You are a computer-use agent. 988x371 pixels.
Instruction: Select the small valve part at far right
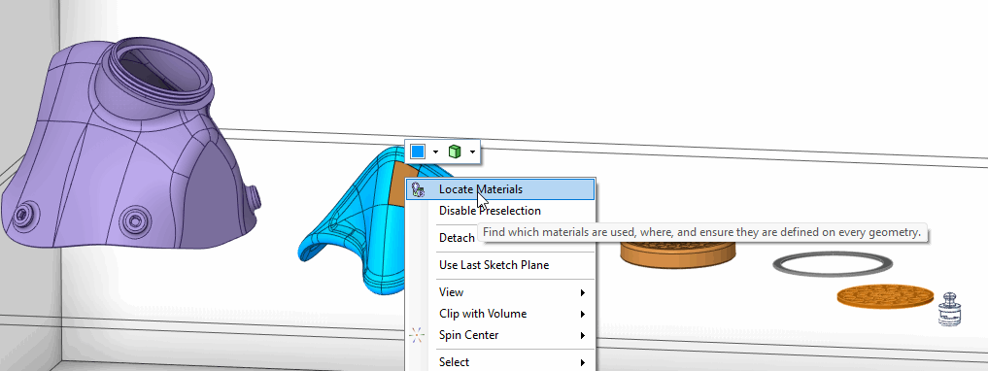(x=949, y=308)
